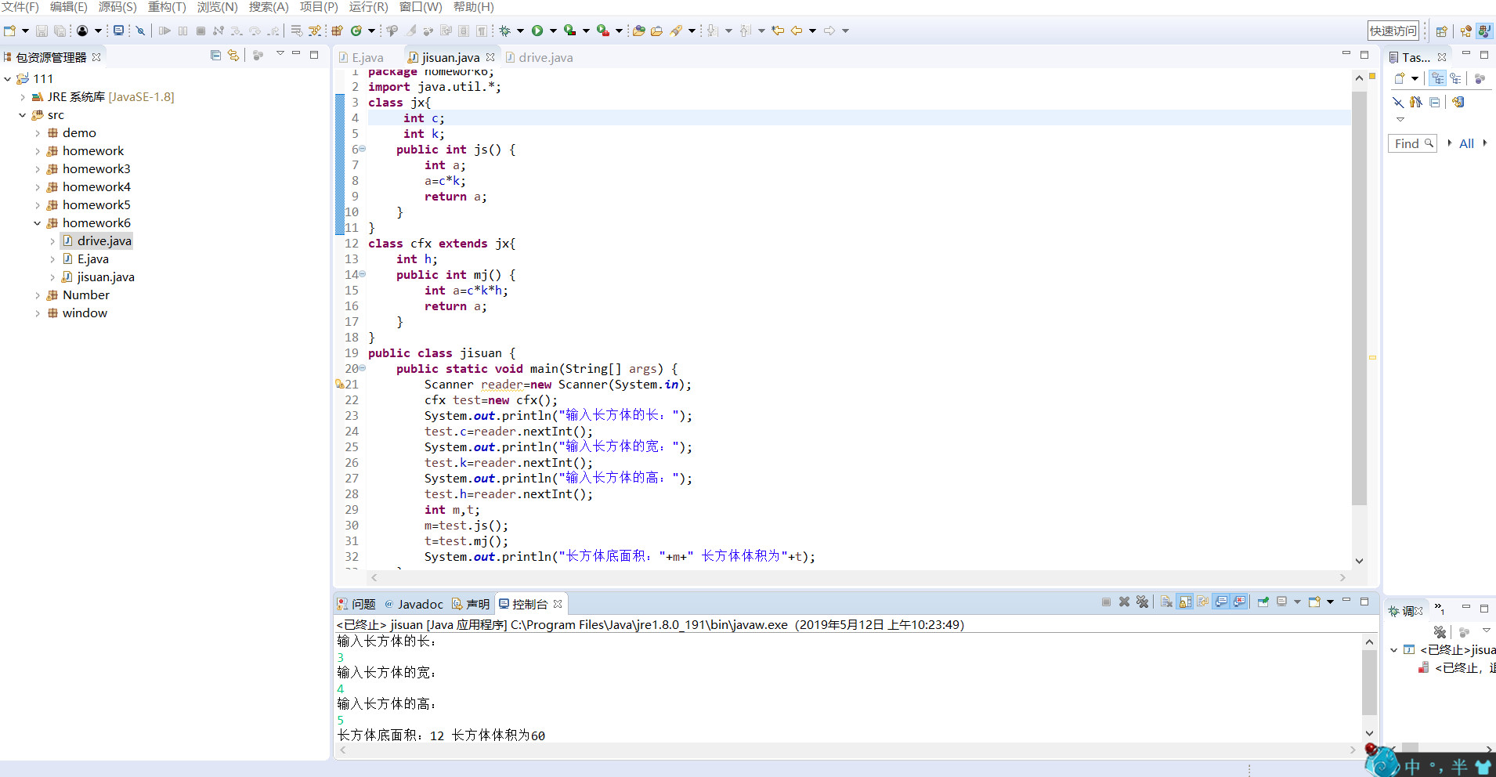Click the Coverage run icon in toolbar
1496x777 pixels.
[570, 31]
